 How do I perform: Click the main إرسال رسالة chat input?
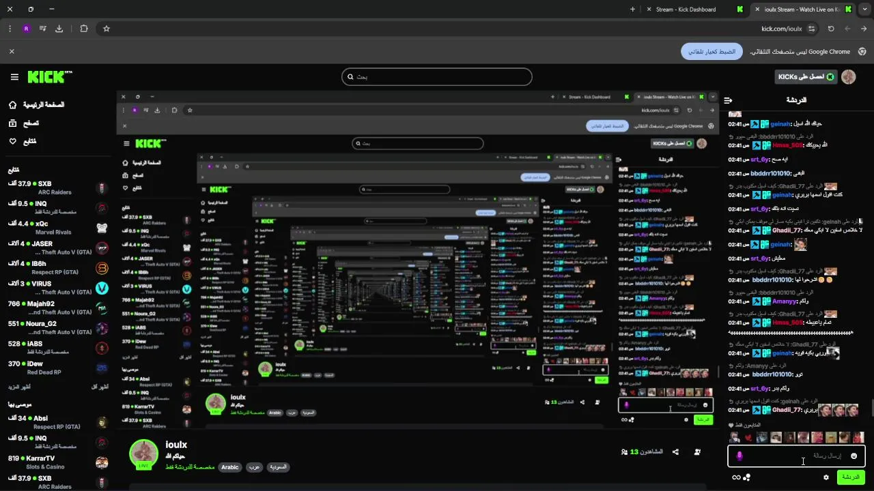(795, 456)
